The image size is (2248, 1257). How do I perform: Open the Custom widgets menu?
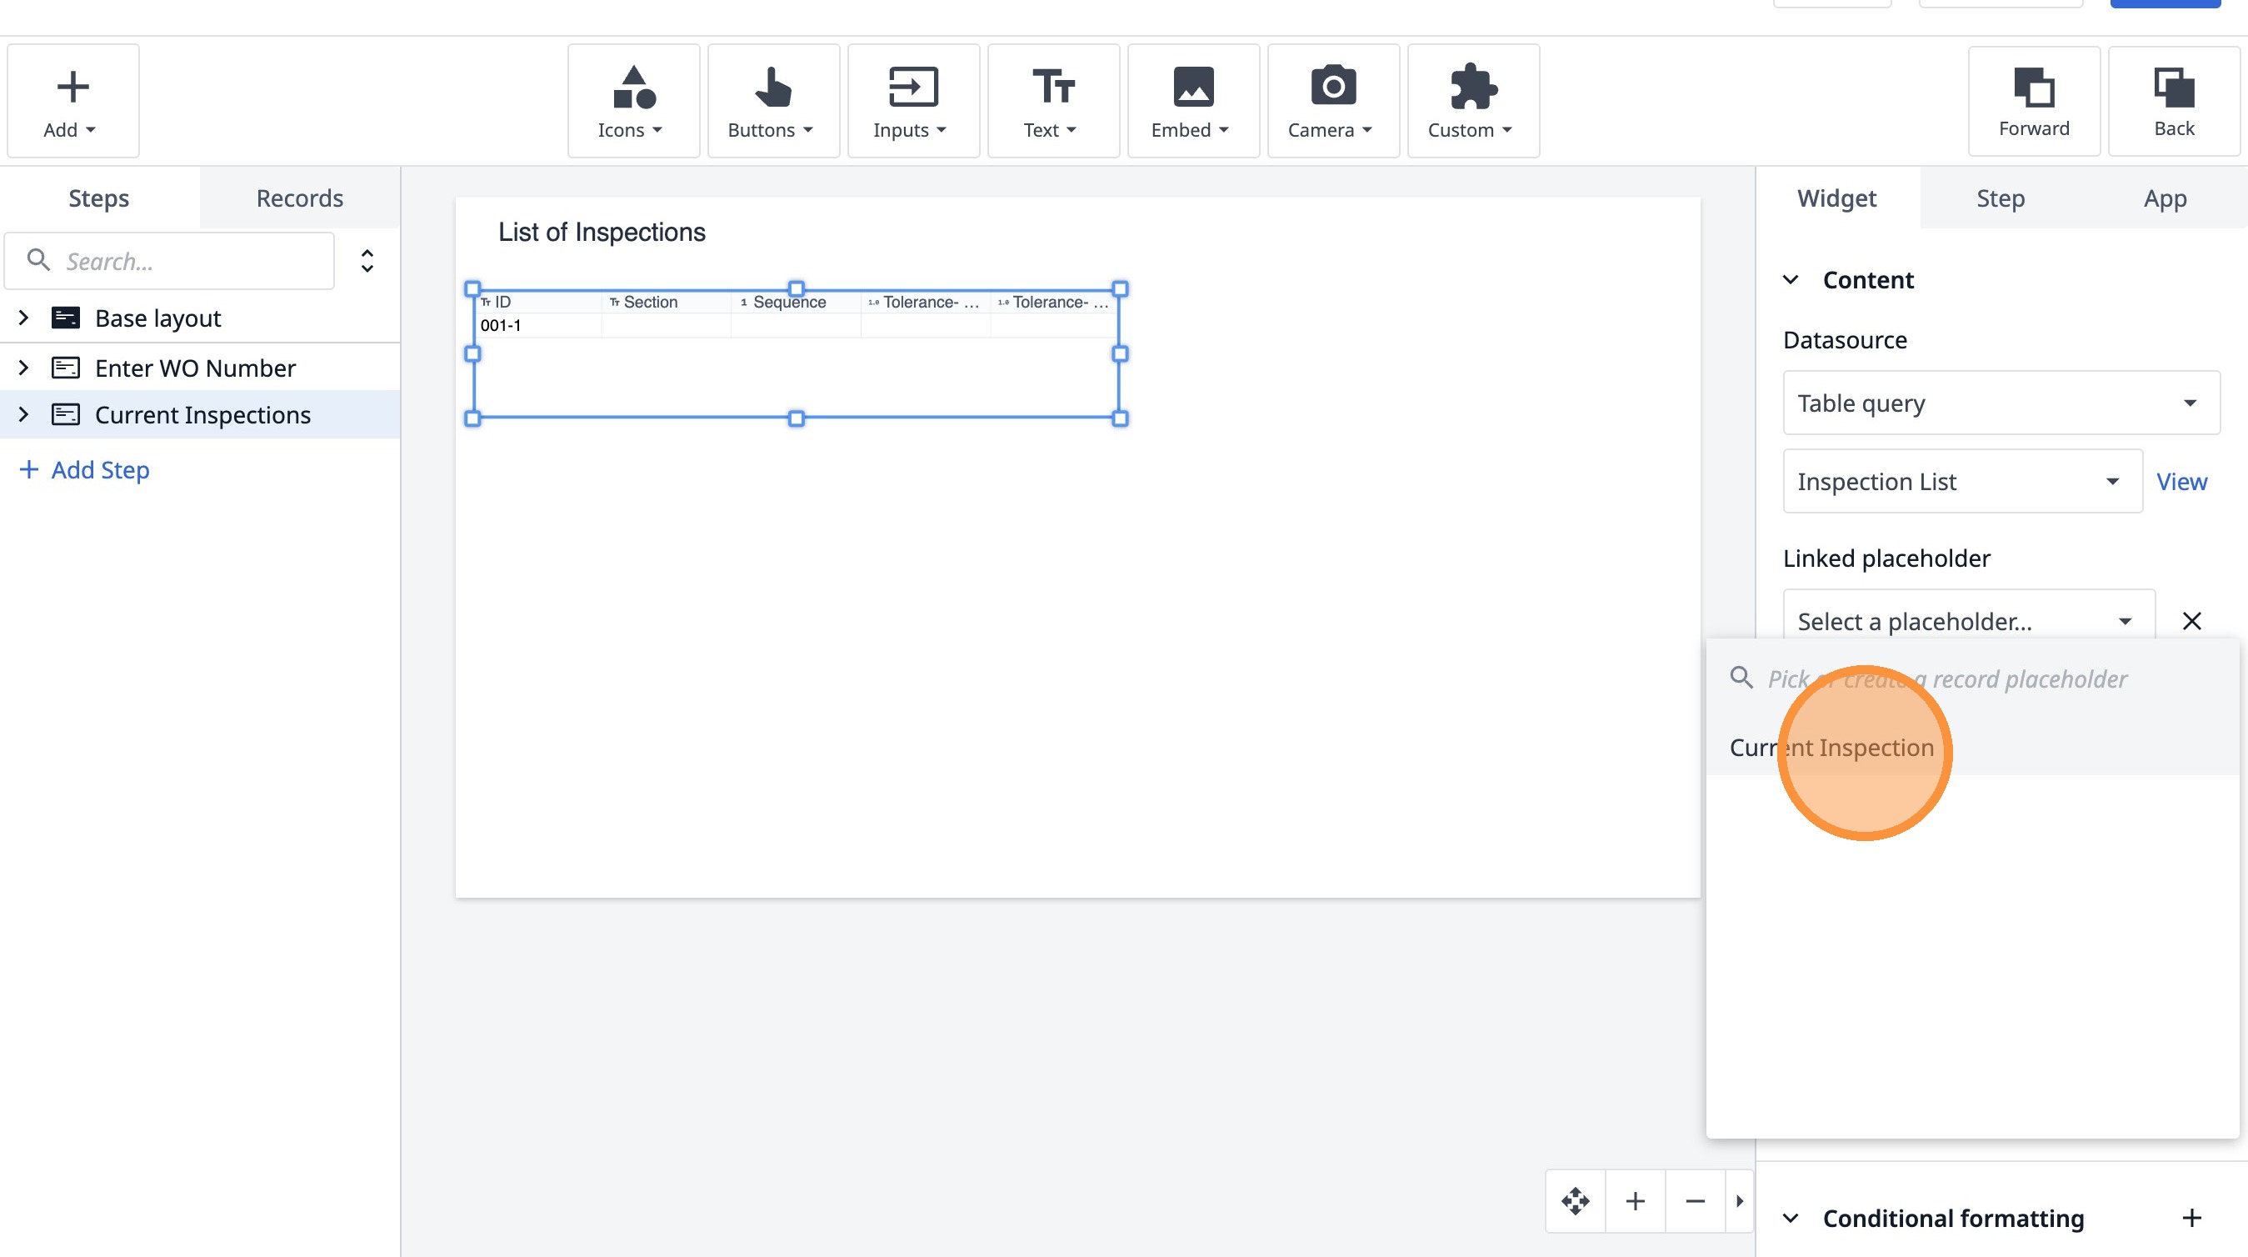(x=1472, y=101)
